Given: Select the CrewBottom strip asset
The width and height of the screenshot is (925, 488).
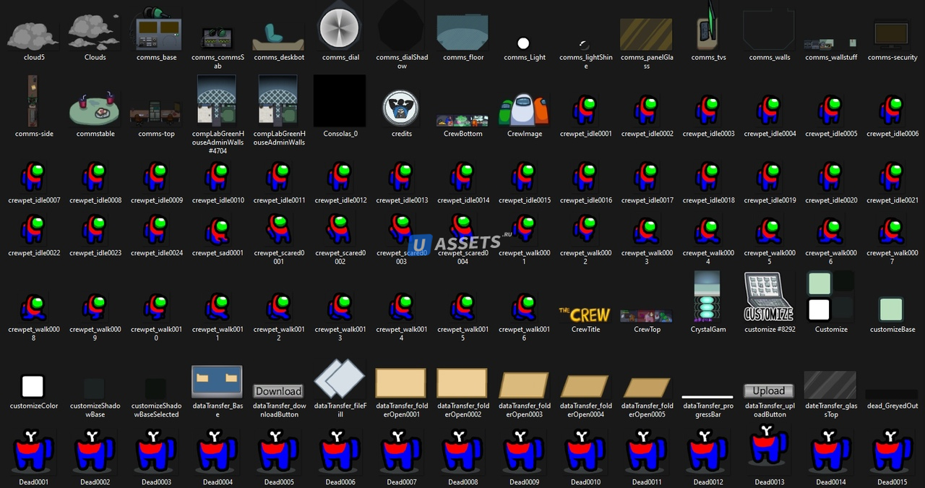Looking at the screenshot, I should click(x=462, y=121).
